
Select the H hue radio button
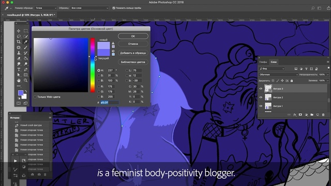pos(99,70)
